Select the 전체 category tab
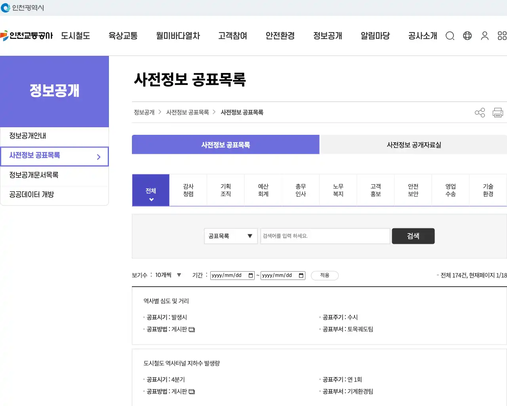The height and width of the screenshot is (406, 507). coord(151,190)
